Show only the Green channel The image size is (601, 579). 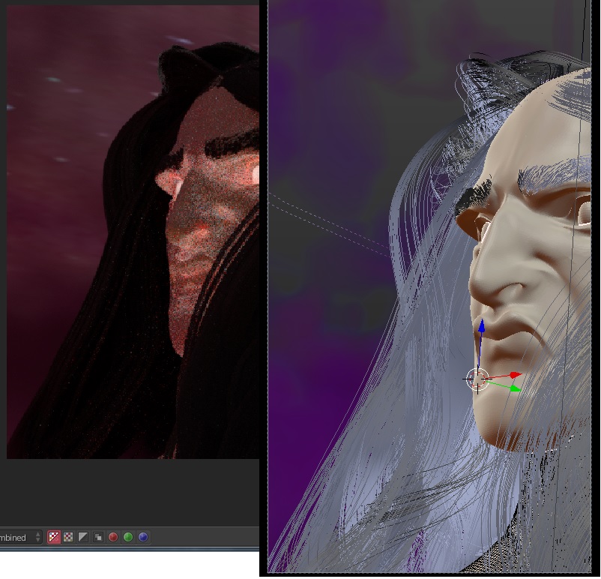point(128,537)
